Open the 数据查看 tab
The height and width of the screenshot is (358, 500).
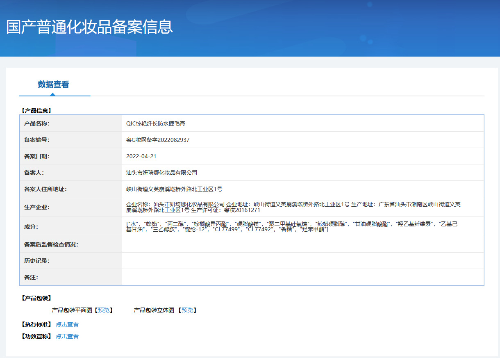click(54, 84)
